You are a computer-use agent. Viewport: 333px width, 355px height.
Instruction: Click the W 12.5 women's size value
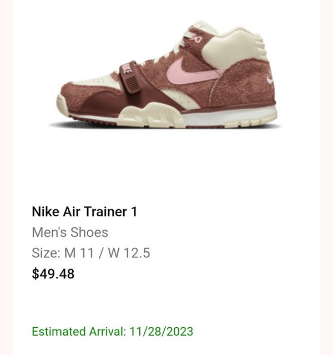129,253
